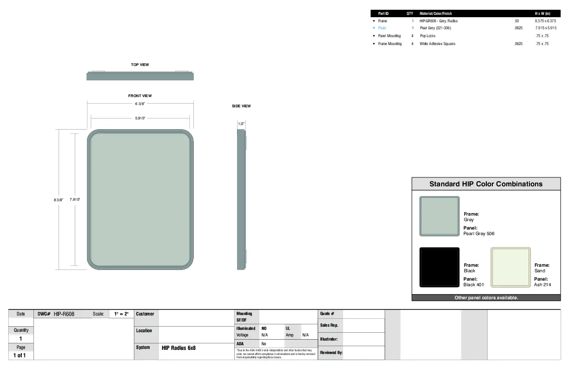Image resolution: width=569 pixels, height=368 pixels.
Task: Click the 'H x W (in)' column header
Action: pyautogui.click(x=543, y=13)
